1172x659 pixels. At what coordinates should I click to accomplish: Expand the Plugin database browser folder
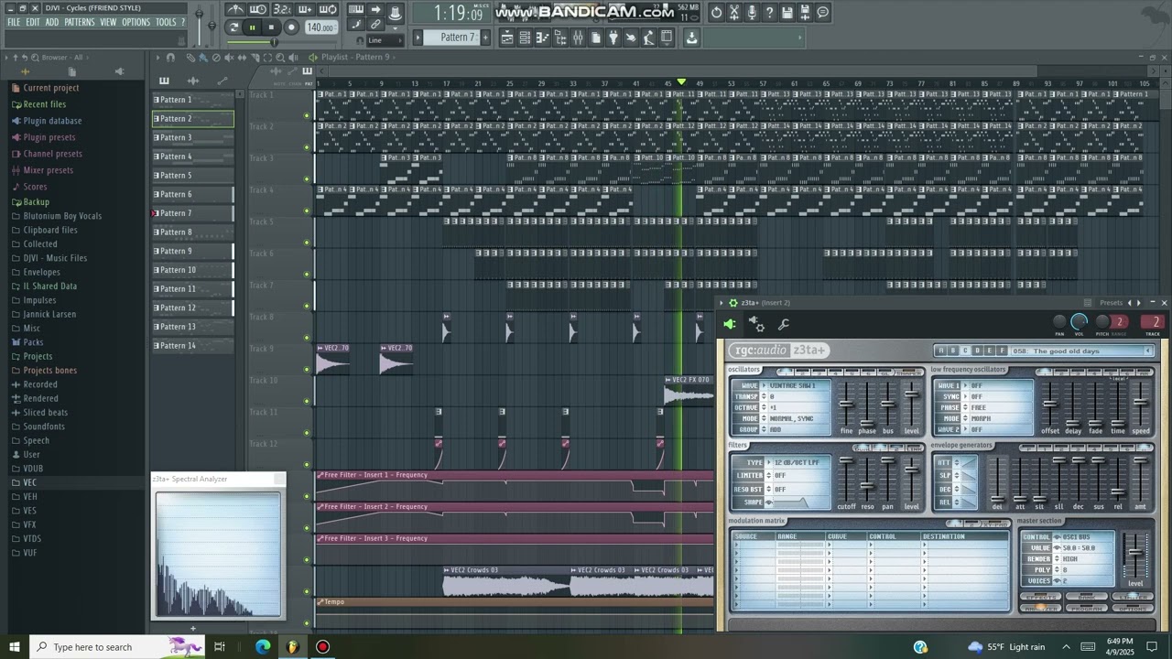pos(52,121)
